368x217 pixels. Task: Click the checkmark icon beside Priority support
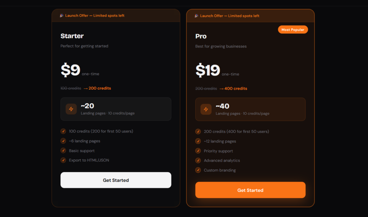pos(198,151)
